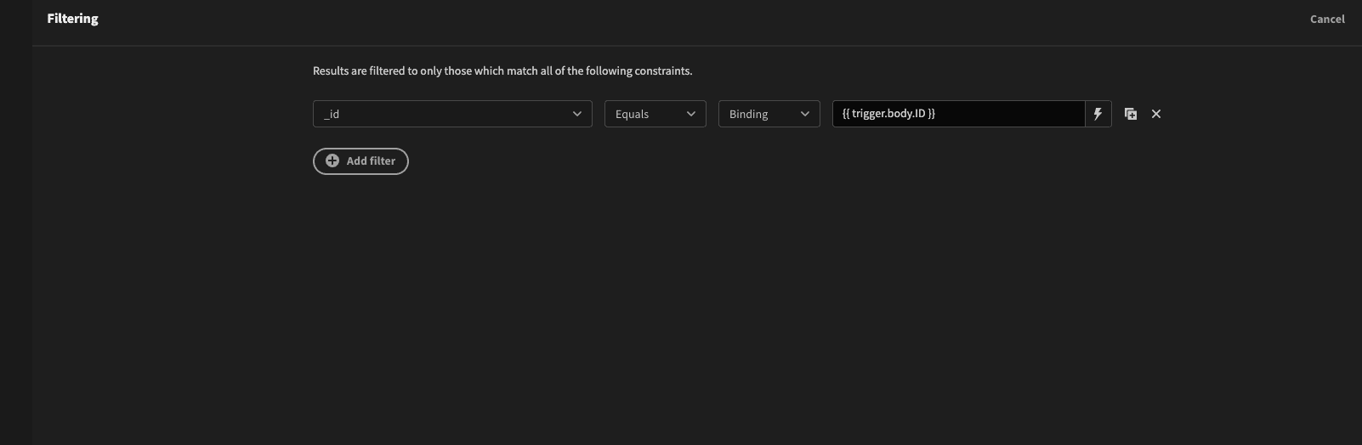This screenshot has width=1362, height=445.
Task: Duplicate the _id filter row
Action: point(1131,114)
